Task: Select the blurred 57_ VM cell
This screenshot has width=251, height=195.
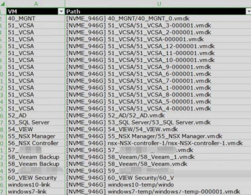Action: 36,150
